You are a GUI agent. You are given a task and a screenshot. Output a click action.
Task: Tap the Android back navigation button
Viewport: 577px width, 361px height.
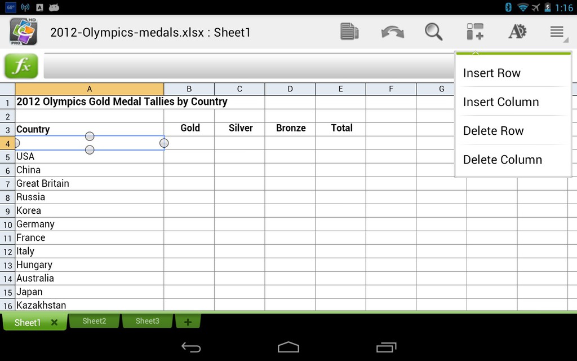[191, 347]
